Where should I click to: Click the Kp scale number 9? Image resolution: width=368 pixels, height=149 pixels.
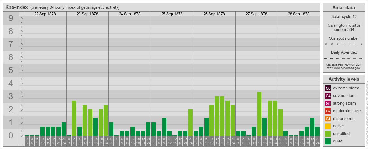[11, 18]
